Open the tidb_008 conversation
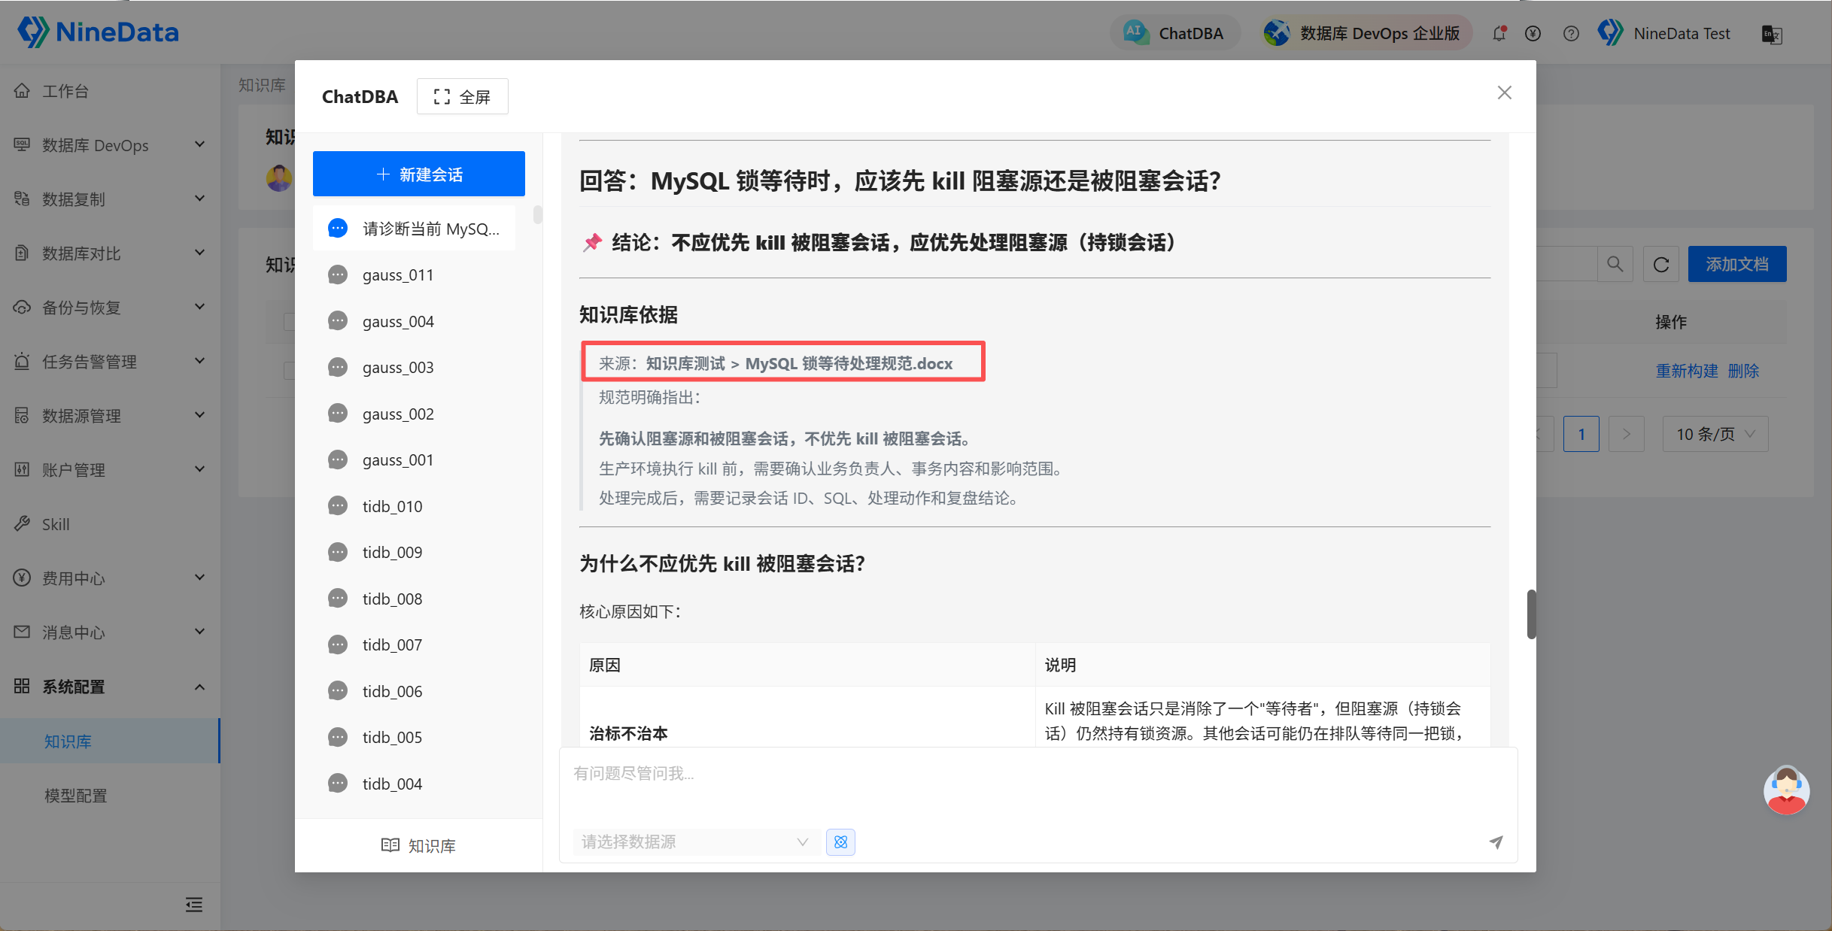Image resolution: width=1832 pixels, height=931 pixels. click(415, 599)
